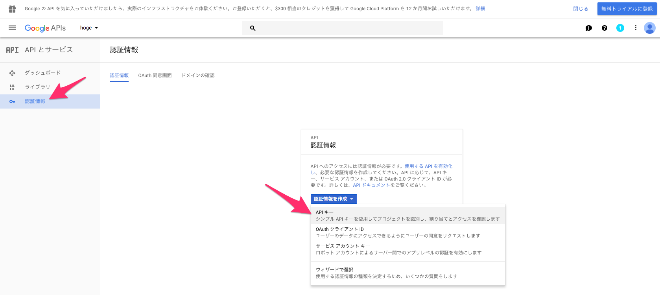Open the gift icon in the trial banner

12,9
